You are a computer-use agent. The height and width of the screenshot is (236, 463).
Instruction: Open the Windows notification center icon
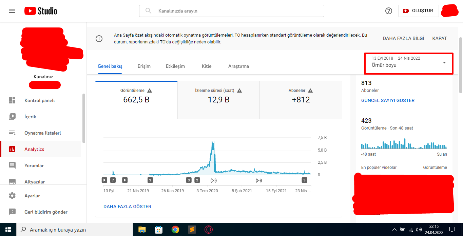pos(452,230)
